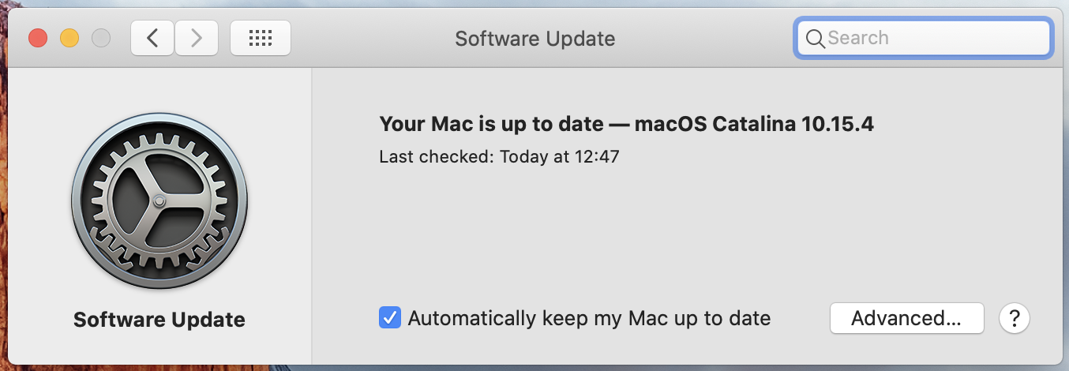This screenshot has height=371, width=1069.
Task: Close the Software Update window
Action: (38, 38)
